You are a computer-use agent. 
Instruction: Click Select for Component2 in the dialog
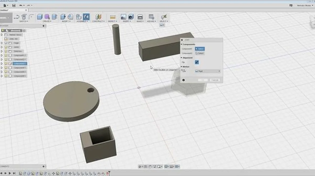click(199, 53)
